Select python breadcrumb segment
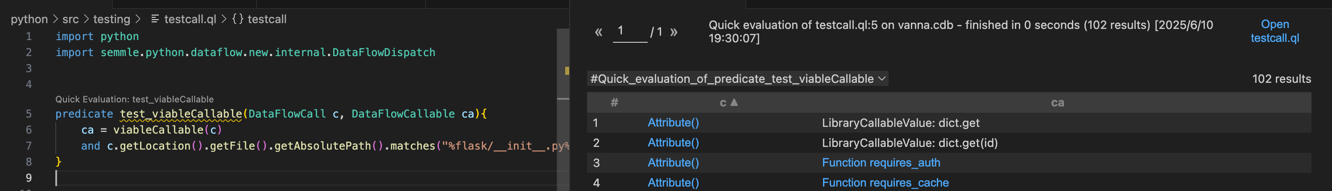Screen dimensions: 1332x191 pos(29,19)
